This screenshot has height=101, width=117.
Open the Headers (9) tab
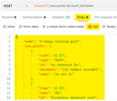[61, 17]
